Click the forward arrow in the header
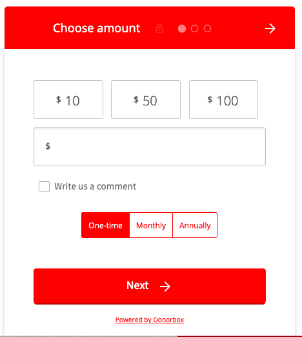 click(270, 28)
